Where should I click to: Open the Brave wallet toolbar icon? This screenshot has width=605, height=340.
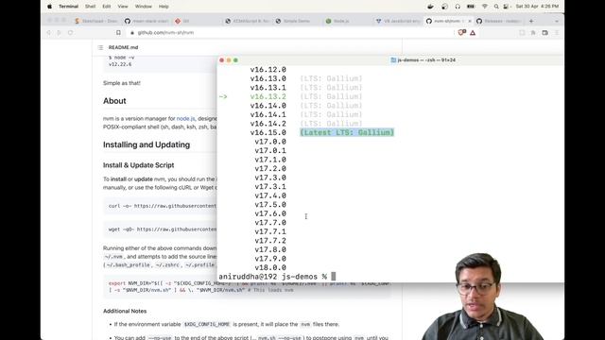click(544, 33)
